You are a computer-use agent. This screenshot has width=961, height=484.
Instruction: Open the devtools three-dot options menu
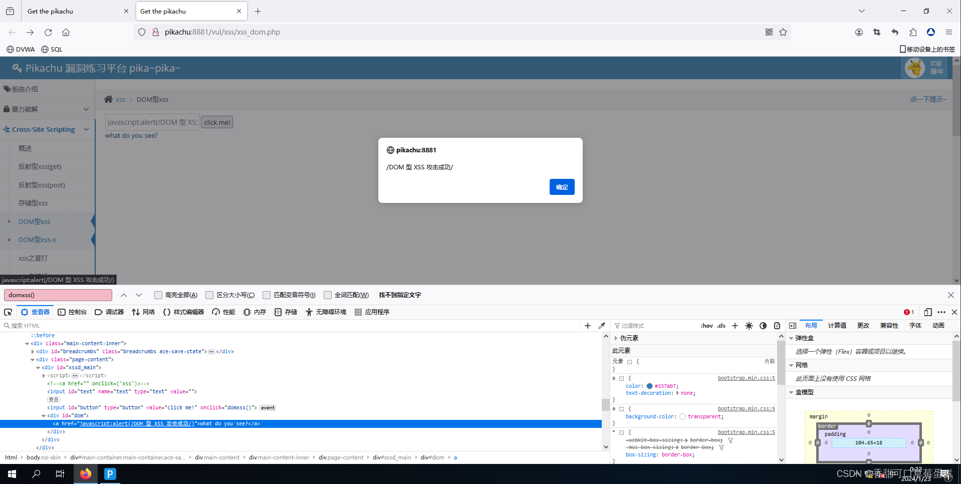click(x=941, y=312)
